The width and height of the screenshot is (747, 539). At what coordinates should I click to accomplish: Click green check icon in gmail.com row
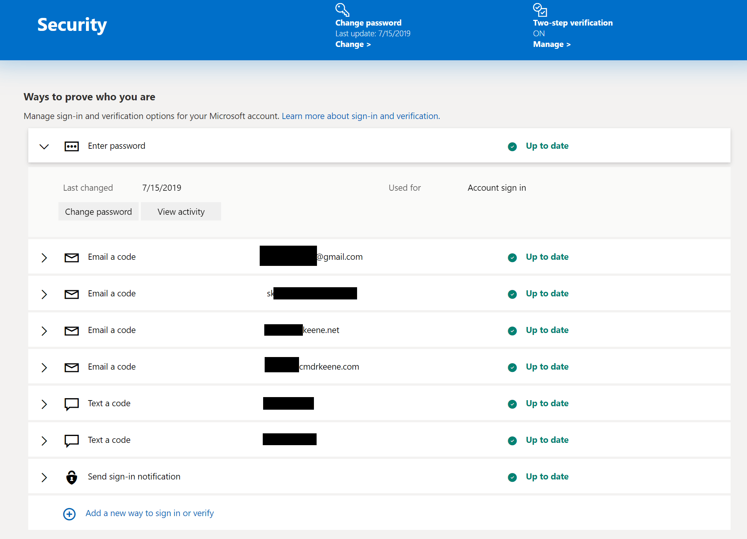click(x=512, y=257)
